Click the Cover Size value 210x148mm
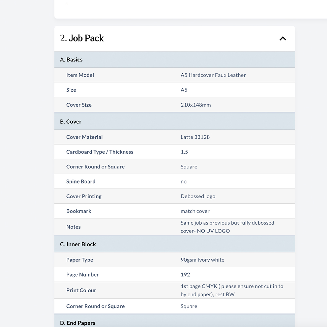This screenshot has height=327, width=327. pyautogui.click(x=196, y=105)
